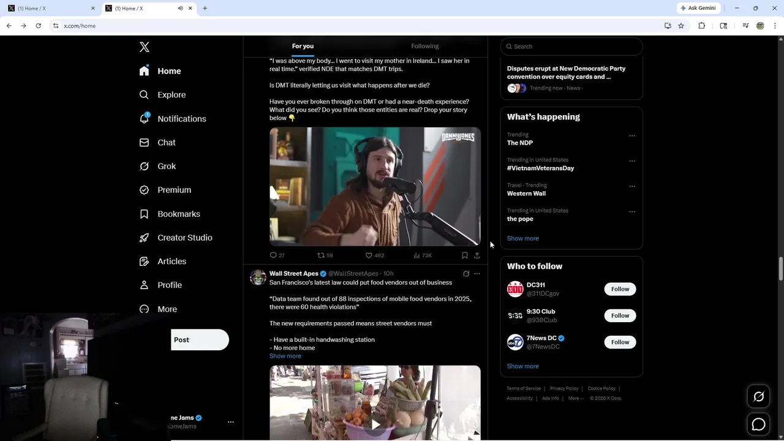Play the DannyJones podcast video
Screen dimensions: 784x441
(x=375, y=187)
